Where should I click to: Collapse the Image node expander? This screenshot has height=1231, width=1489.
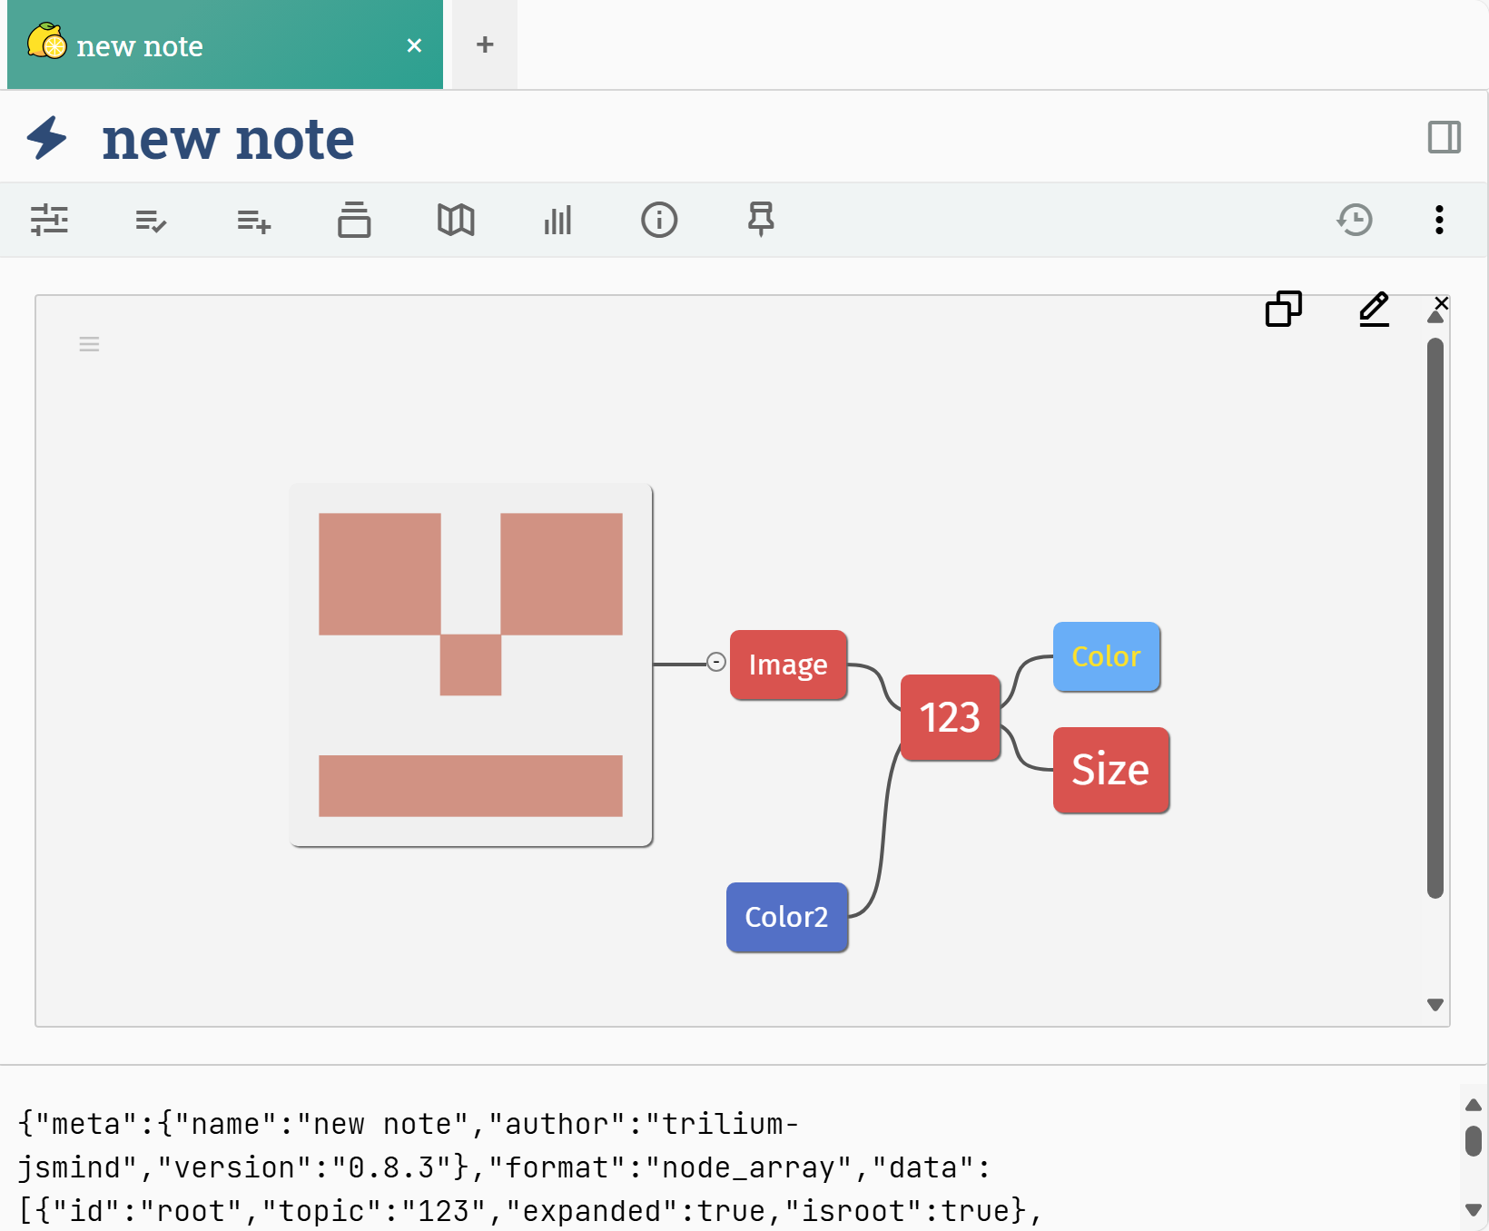[716, 662]
